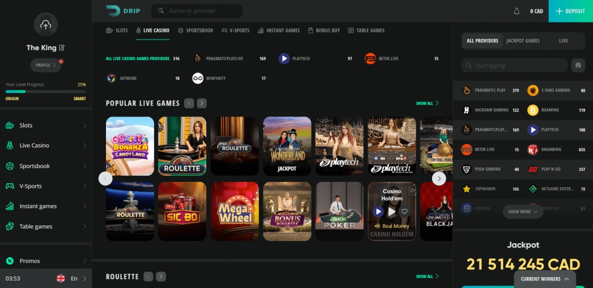Open the Table Games top tab
The width and height of the screenshot is (593, 288).
366,30
